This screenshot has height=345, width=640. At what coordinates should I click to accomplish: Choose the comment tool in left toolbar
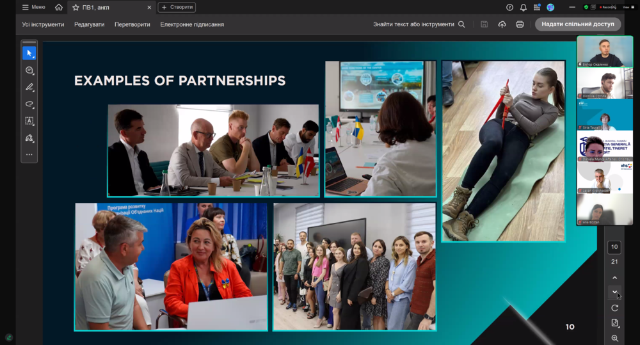pos(29,70)
